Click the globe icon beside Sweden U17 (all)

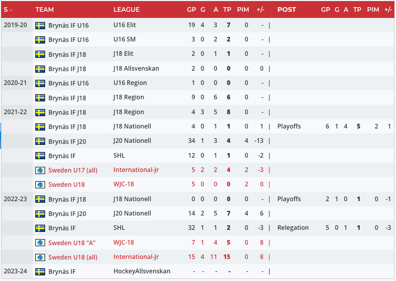coord(40,170)
